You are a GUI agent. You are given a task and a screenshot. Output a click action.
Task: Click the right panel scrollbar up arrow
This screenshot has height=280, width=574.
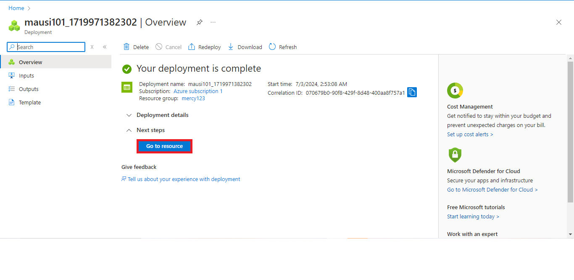pos(570,57)
